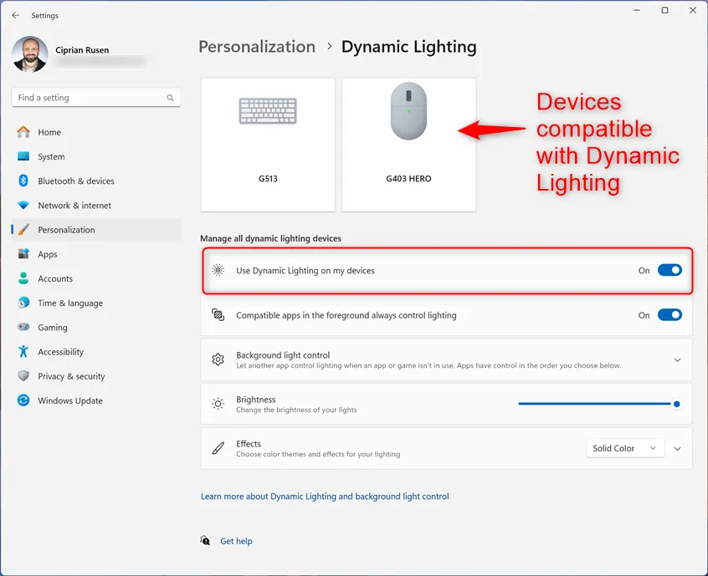This screenshot has height=576, width=708.
Task: Open Bluetooth & devices via its icon
Action: (x=23, y=181)
